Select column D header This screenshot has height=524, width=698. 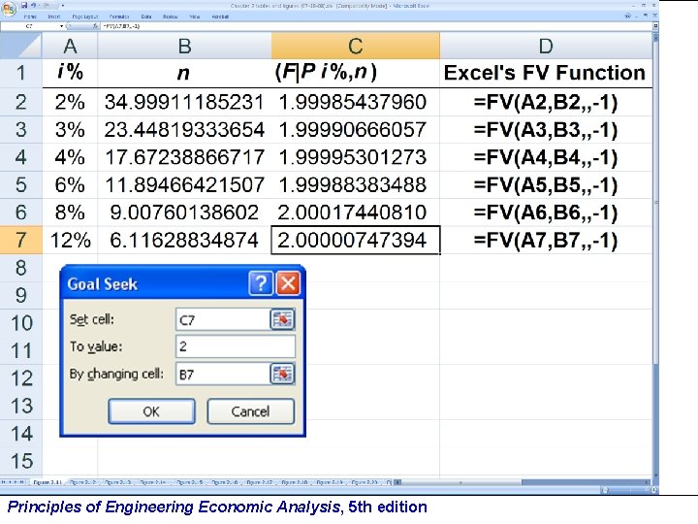546,46
